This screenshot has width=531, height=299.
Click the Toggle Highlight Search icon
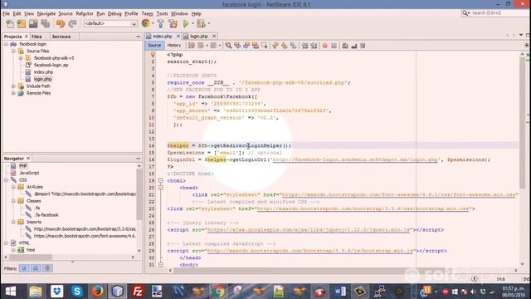coord(256,46)
